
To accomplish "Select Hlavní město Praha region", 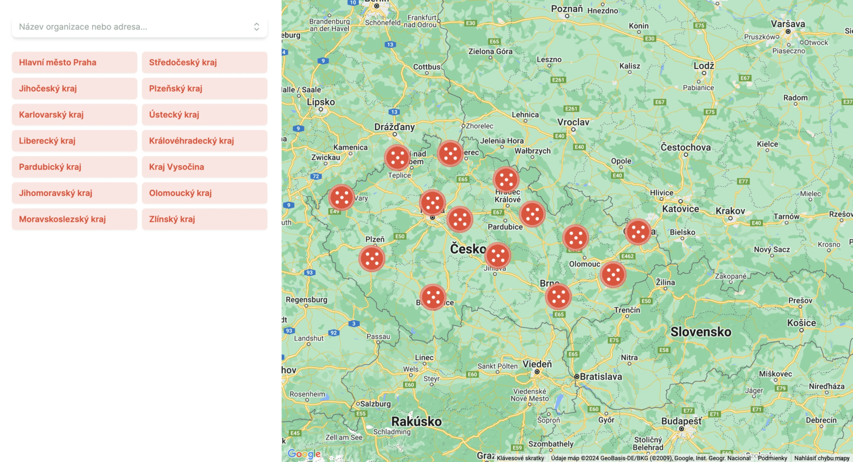I will (x=74, y=62).
